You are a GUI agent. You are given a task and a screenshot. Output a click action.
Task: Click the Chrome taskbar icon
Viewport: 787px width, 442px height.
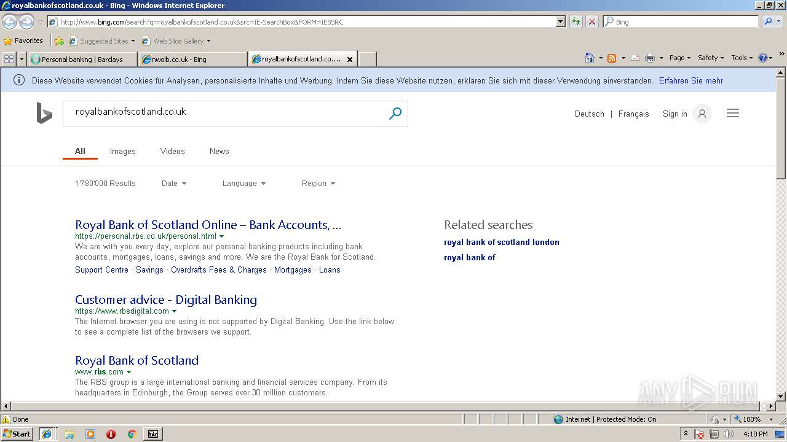132,434
